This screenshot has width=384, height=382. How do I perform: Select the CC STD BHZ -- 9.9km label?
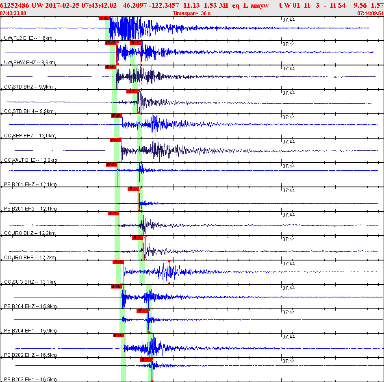click(x=28, y=87)
